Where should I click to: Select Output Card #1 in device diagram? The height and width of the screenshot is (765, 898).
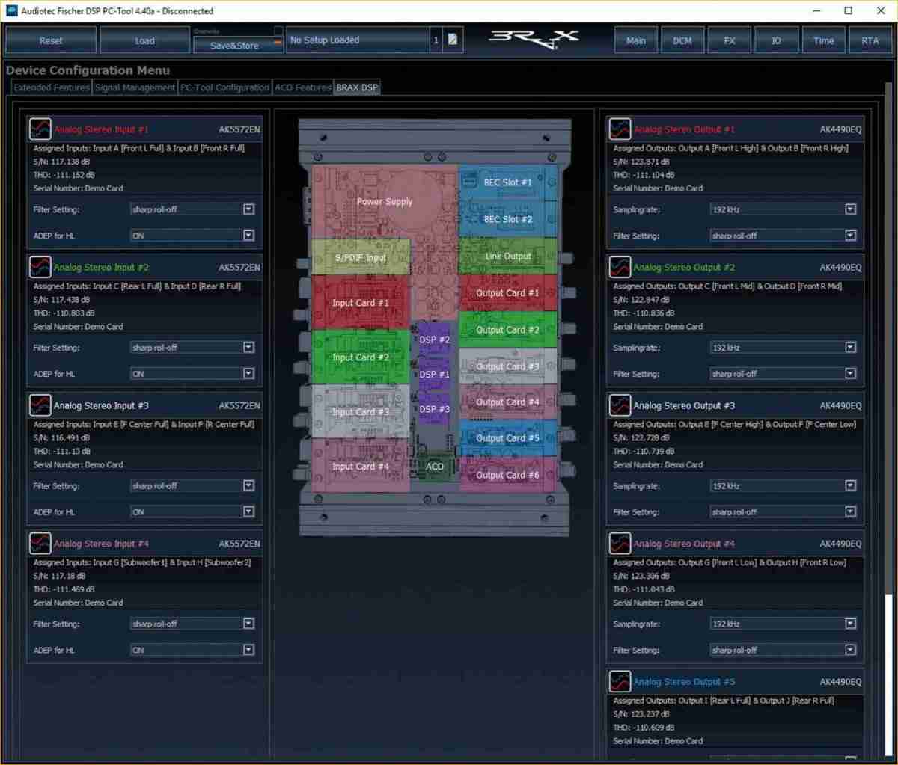(507, 293)
